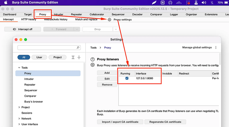Screen dimensions: 229x127
Task: Click Regenerate CA certificate
Action: point(165,122)
